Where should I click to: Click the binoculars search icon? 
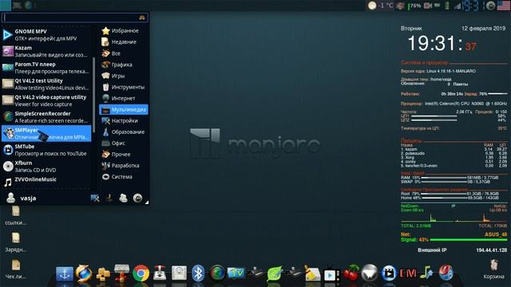click(142, 18)
